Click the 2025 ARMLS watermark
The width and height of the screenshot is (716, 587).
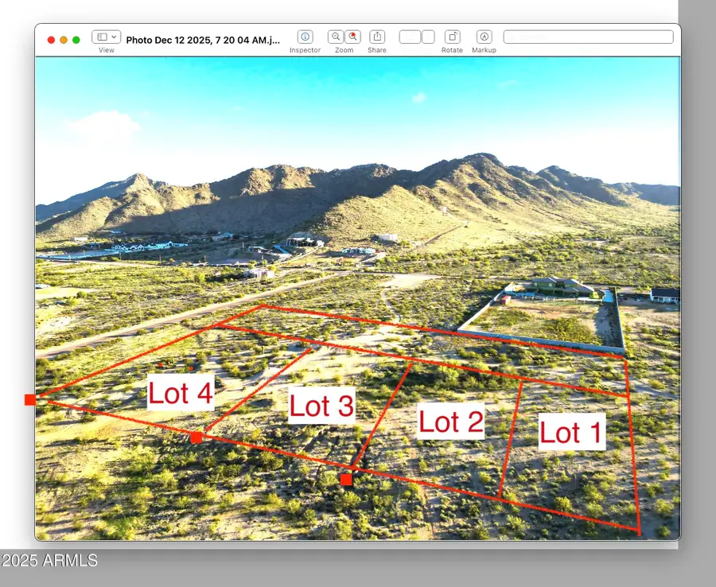tap(49, 560)
